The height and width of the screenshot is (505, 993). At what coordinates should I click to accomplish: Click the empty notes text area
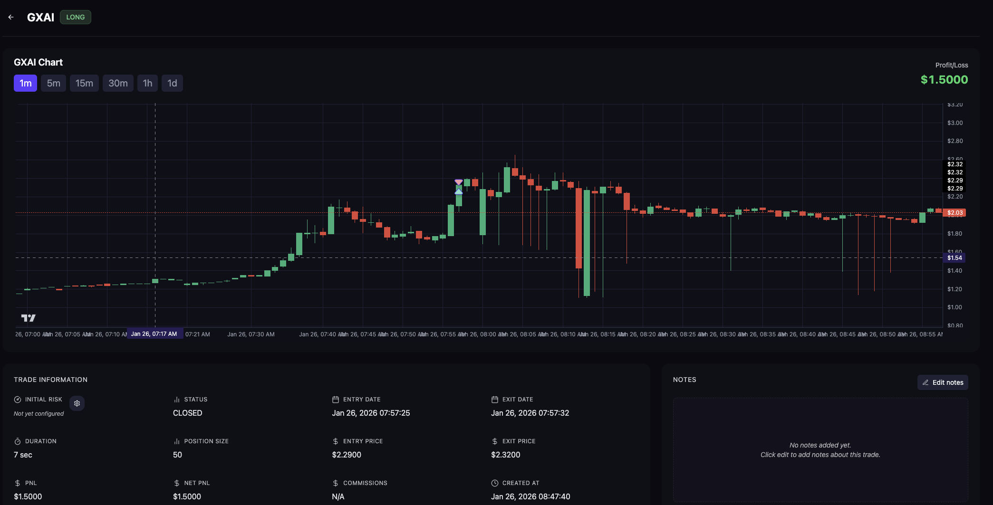tap(820, 449)
